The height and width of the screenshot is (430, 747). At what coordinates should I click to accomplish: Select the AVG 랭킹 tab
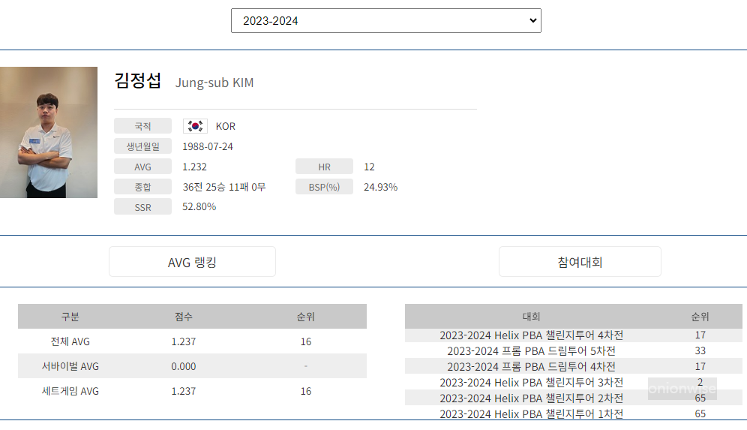coord(192,262)
